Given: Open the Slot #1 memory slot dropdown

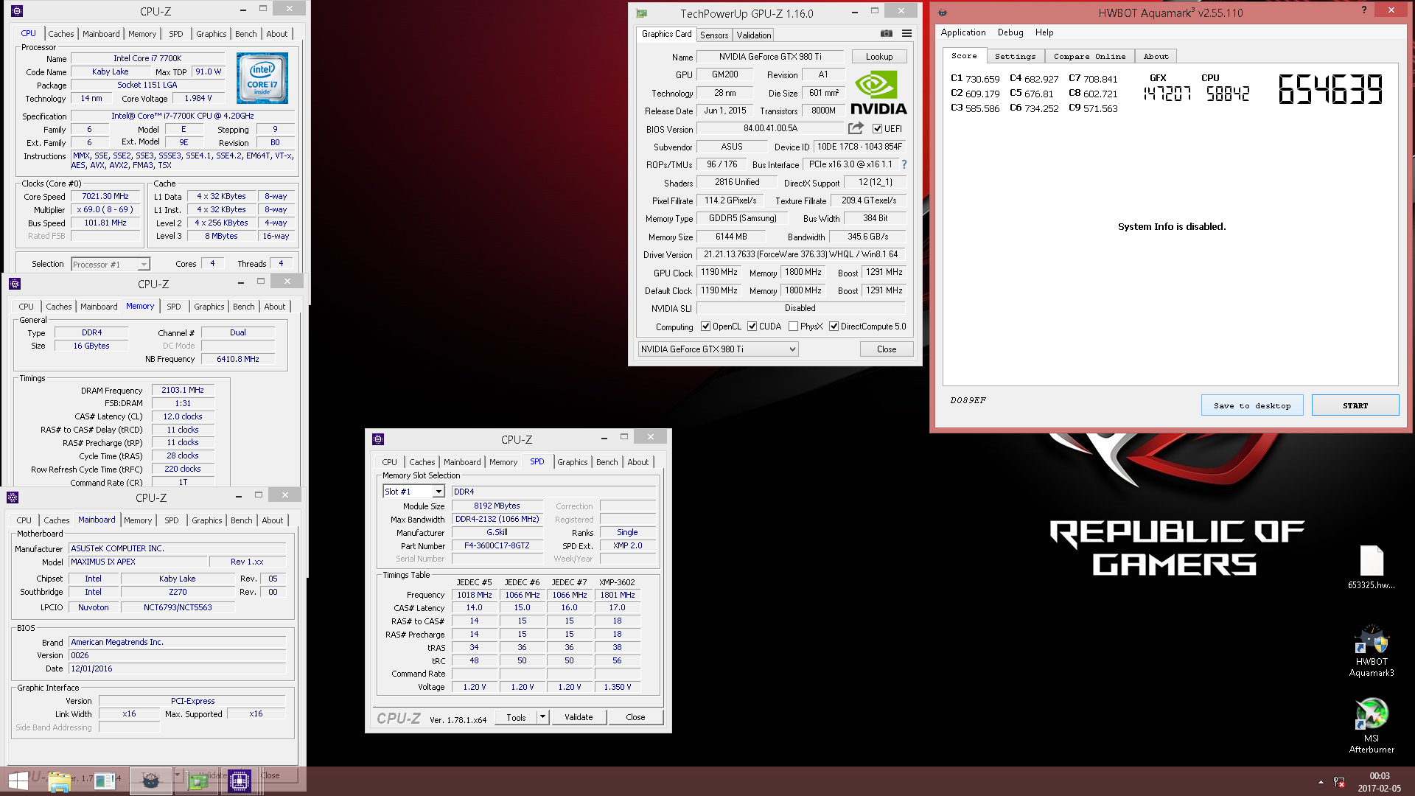Looking at the screenshot, I should pos(413,492).
